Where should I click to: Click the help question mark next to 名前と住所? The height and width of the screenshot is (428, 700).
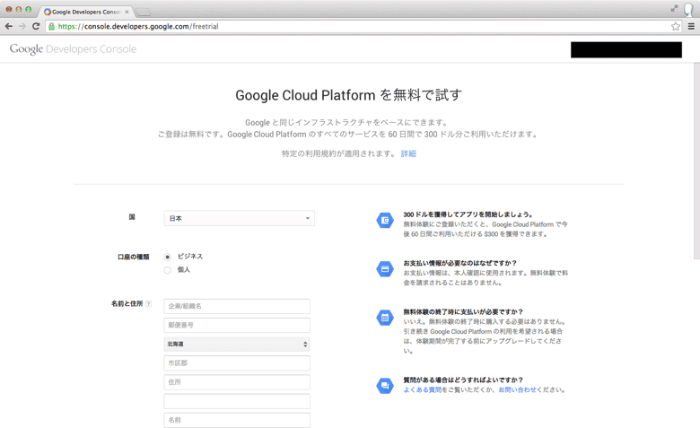pyautogui.click(x=149, y=303)
